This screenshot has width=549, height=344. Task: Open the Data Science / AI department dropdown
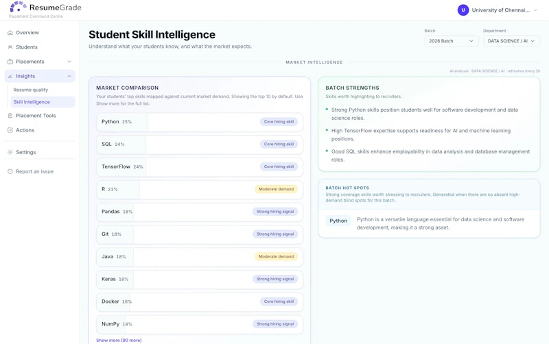511,41
